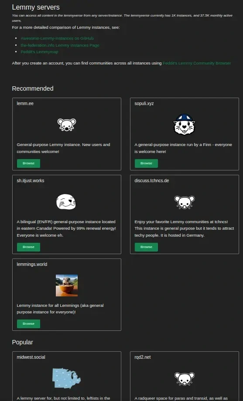Viewport: 243px width, 401px height.
Task: Click the midwest.social map icon
Action: point(67,378)
